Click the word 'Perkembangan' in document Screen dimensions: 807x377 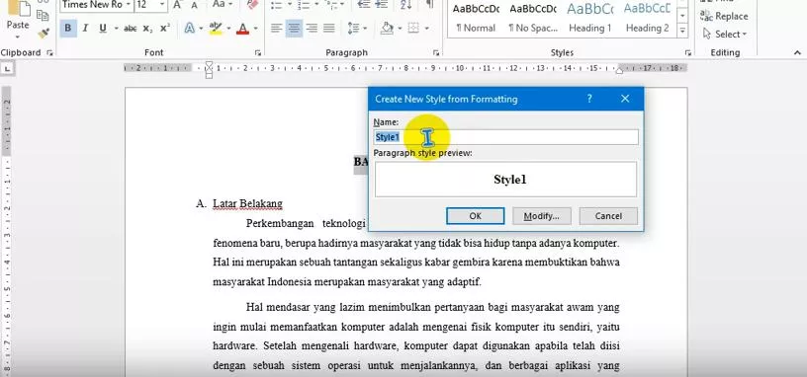[279, 223]
